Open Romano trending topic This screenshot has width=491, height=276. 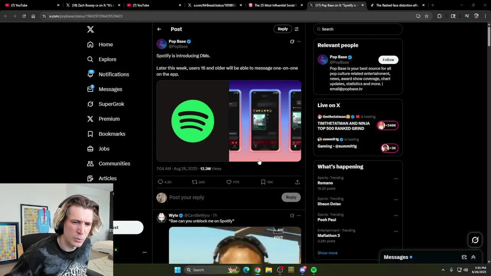(325, 183)
